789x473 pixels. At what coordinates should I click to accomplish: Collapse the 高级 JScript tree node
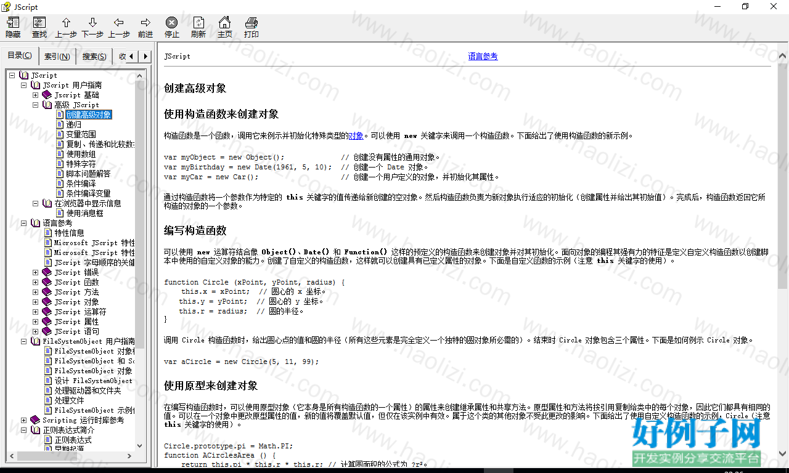tap(35, 105)
